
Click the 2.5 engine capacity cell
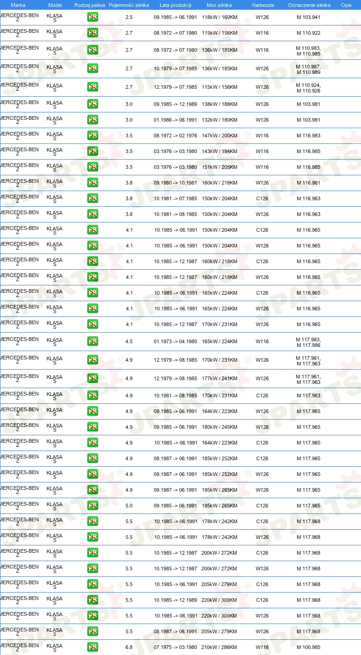pyautogui.click(x=129, y=17)
